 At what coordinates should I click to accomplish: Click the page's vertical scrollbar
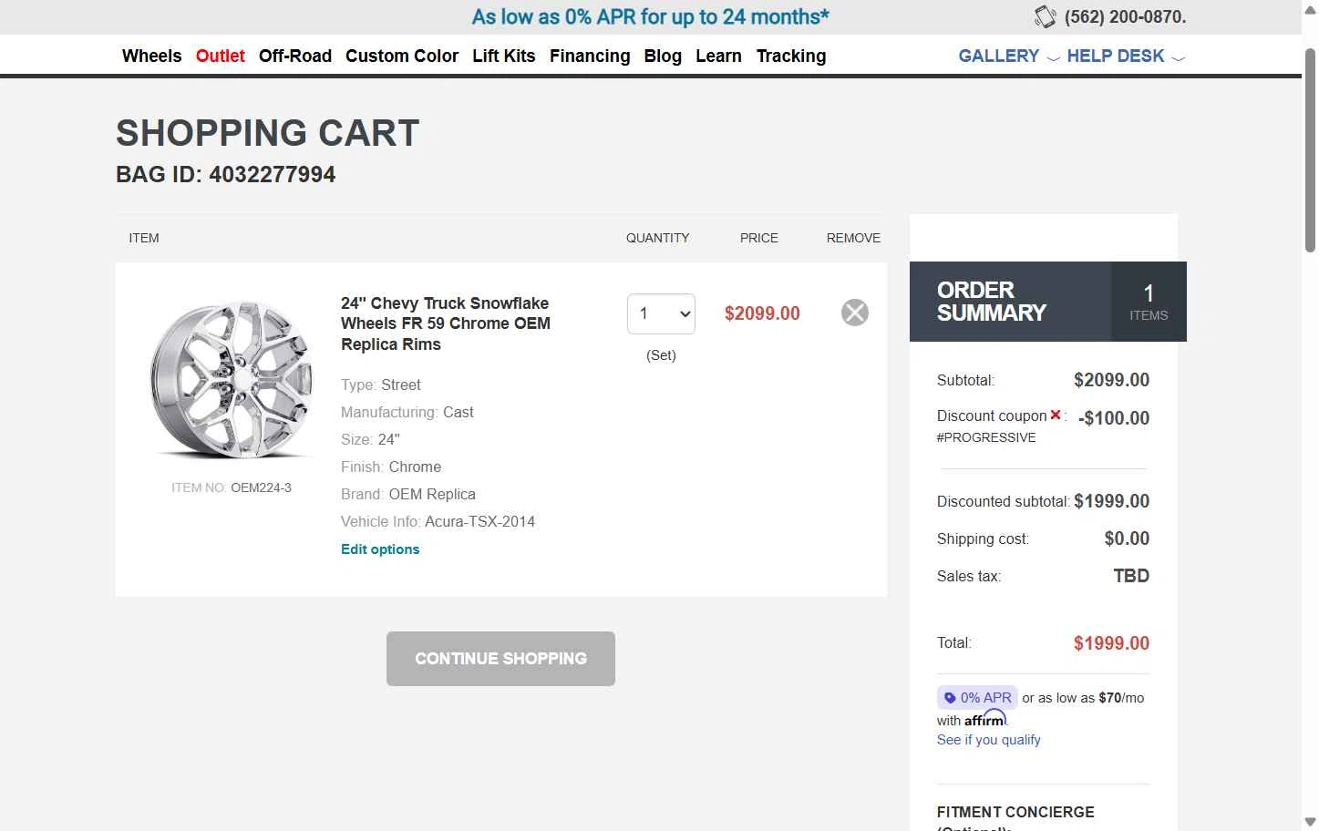1310,146
